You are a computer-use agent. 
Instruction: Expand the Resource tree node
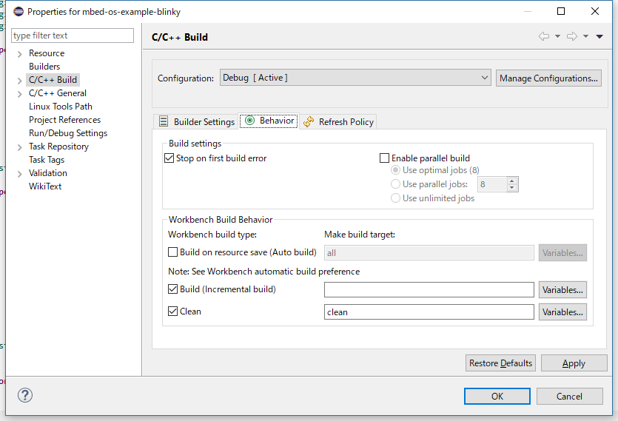point(19,54)
